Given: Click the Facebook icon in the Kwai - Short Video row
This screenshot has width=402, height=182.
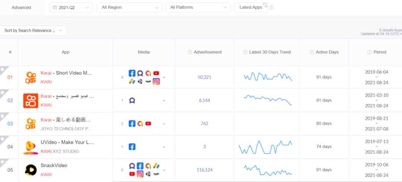Looking at the screenshot, I should [x=132, y=73].
